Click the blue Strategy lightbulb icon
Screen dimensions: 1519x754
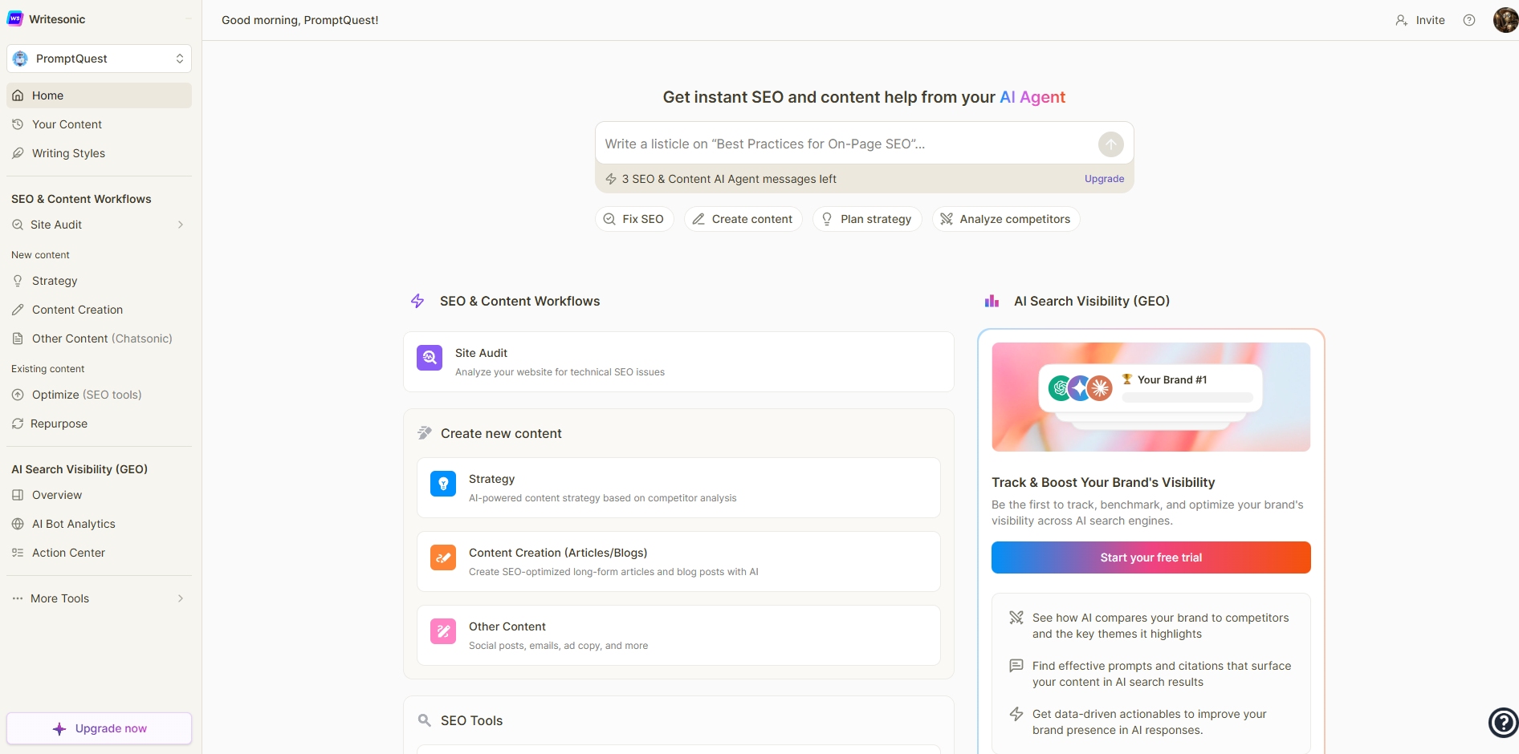pos(443,484)
